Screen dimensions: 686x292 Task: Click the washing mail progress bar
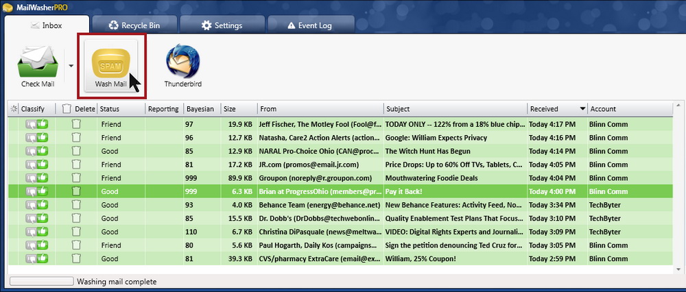click(42, 281)
